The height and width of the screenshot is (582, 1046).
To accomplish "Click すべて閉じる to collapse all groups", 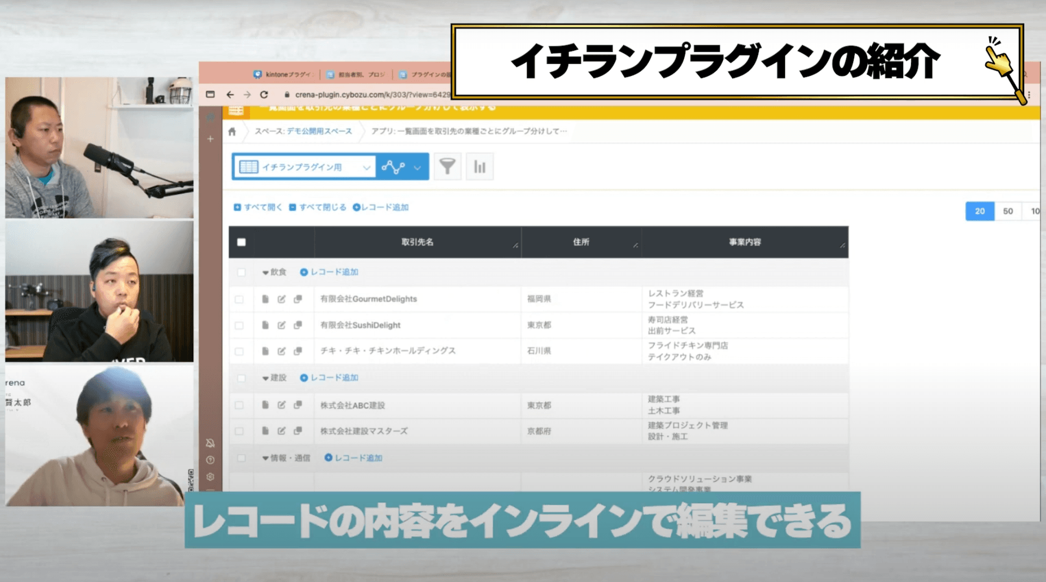I will [x=318, y=207].
